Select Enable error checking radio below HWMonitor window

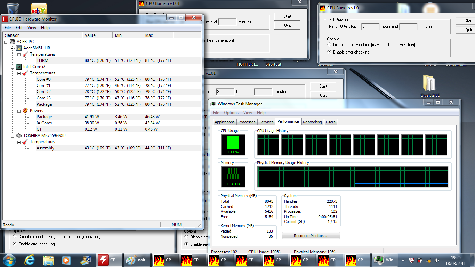tap(15, 244)
